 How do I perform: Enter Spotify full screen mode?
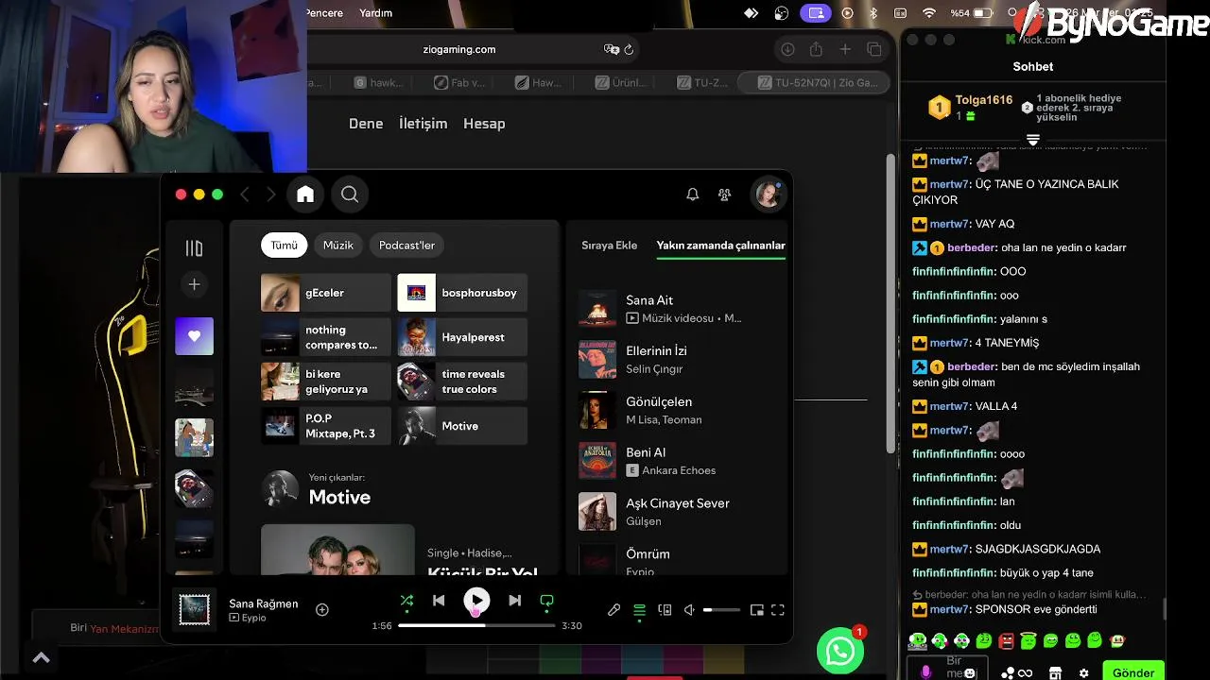(778, 610)
